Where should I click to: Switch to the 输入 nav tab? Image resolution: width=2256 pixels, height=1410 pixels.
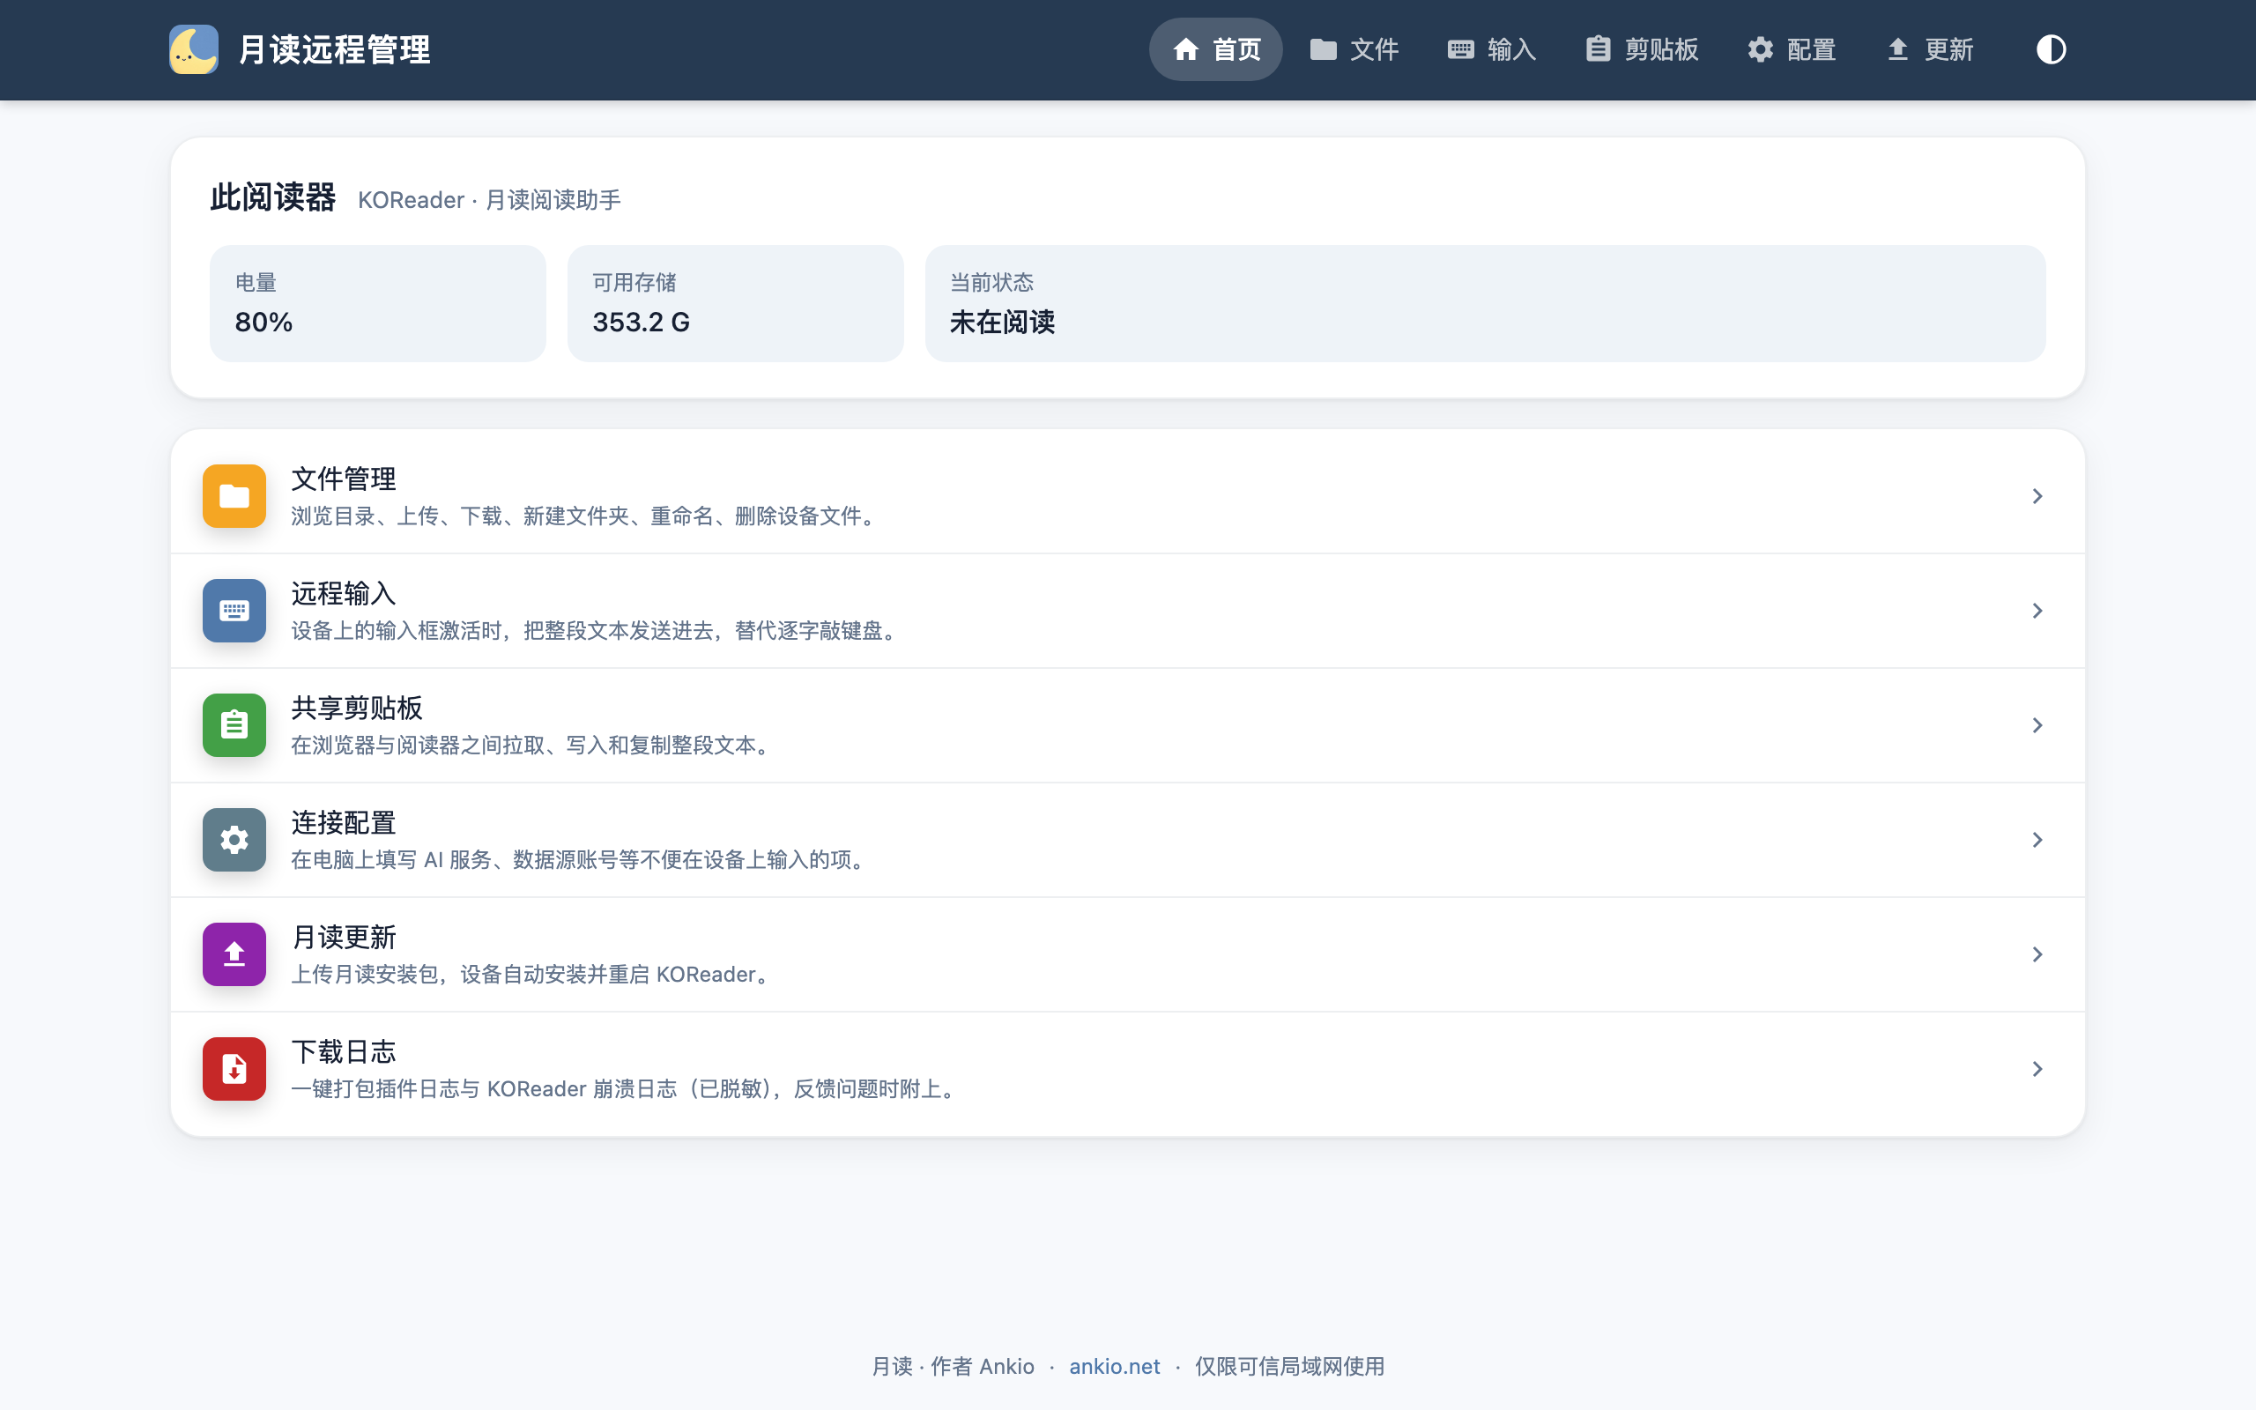click(x=1492, y=49)
